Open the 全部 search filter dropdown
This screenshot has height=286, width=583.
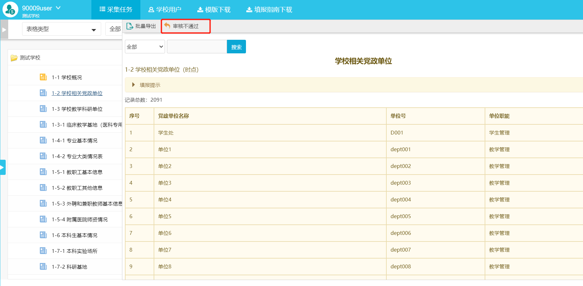pos(145,47)
